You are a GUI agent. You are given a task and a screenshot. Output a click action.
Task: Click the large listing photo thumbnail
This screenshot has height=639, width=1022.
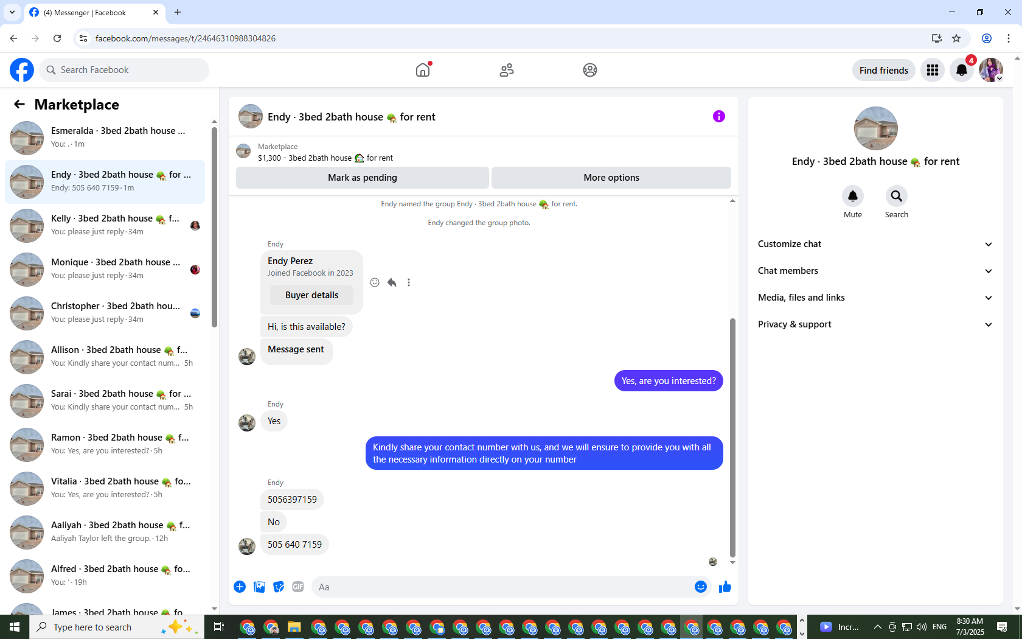click(x=876, y=128)
